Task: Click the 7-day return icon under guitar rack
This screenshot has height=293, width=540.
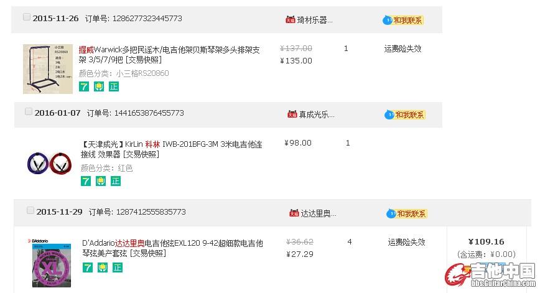Action: [x=84, y=86]
